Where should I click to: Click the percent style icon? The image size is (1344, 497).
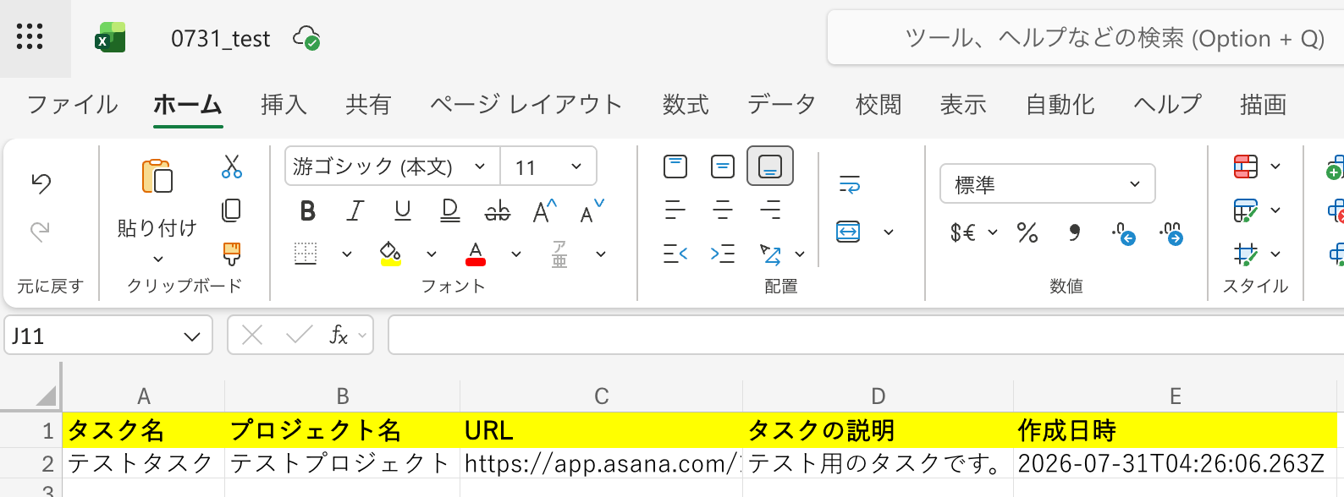[1027, 232]
